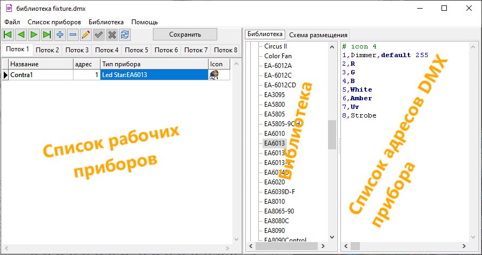Select EA6020 in library tree

pyautogui.click(x=275, y=182)
